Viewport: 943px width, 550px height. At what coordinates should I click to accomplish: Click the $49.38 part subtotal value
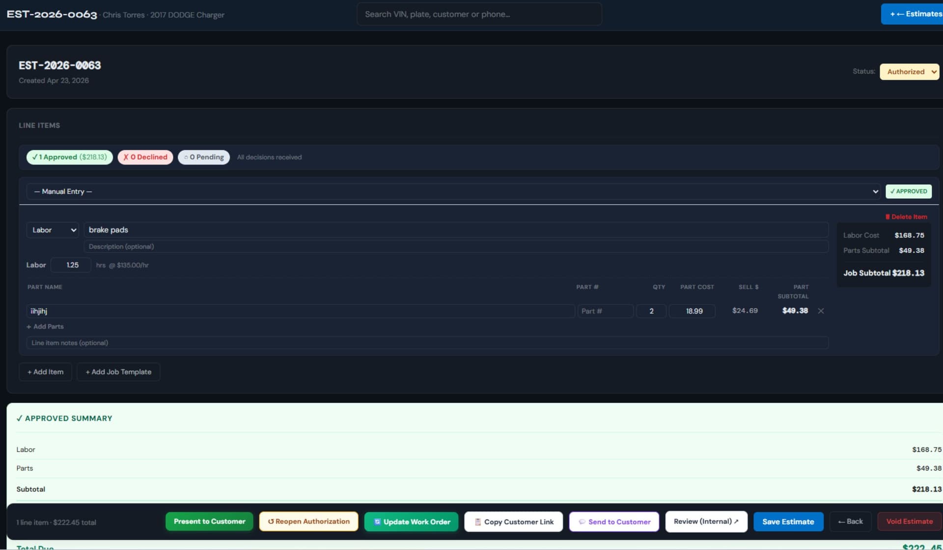795,311
